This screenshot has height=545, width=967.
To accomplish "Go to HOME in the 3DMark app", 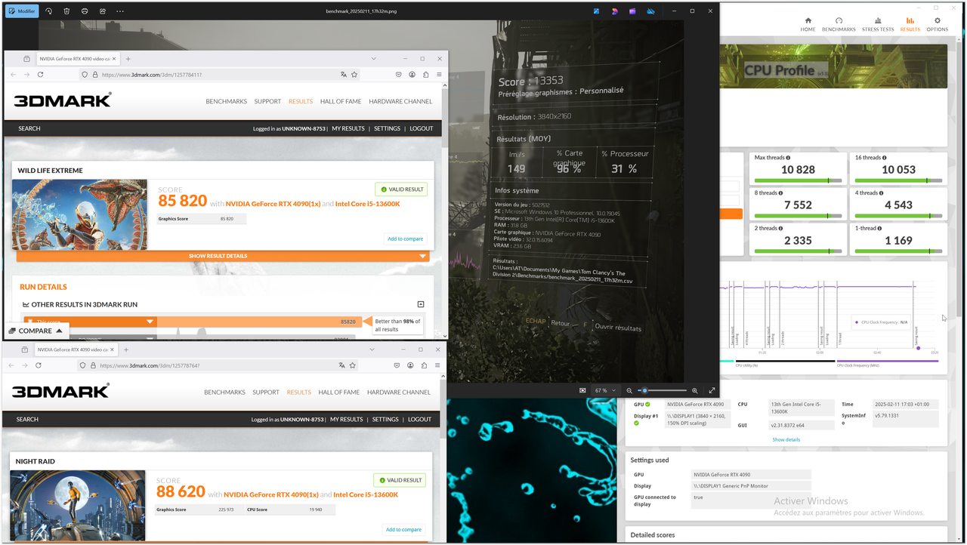I will [808, 25].
